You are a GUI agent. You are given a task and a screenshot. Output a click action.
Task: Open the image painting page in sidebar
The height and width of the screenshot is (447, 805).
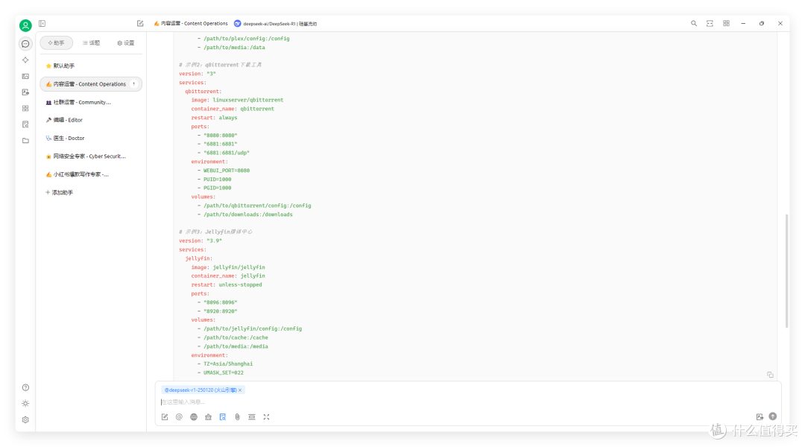pos(25,76)
